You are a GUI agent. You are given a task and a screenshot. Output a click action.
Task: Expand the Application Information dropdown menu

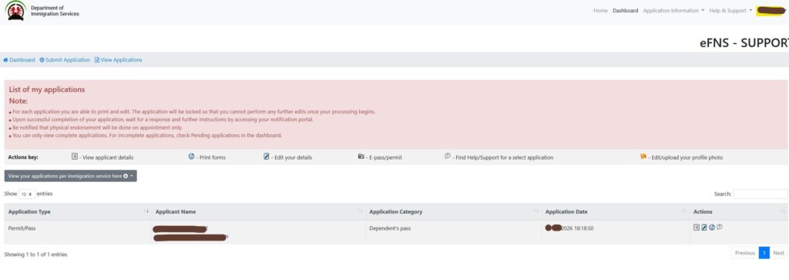[673, 11]
